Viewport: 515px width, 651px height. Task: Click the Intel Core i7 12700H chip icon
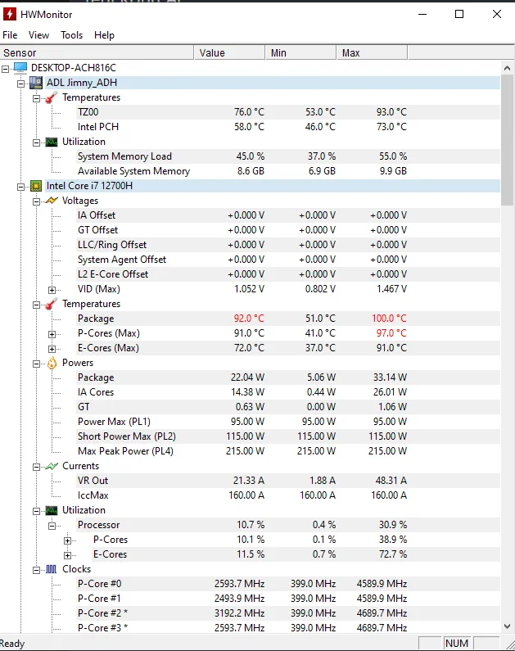tap(36, 186)
